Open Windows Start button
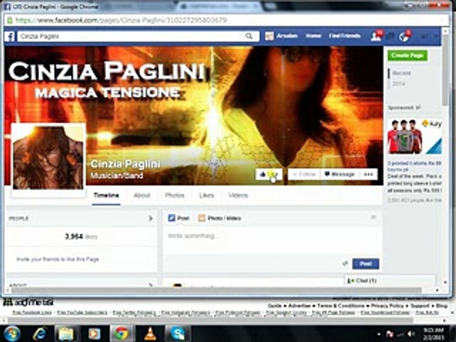 tap(11, 333)
